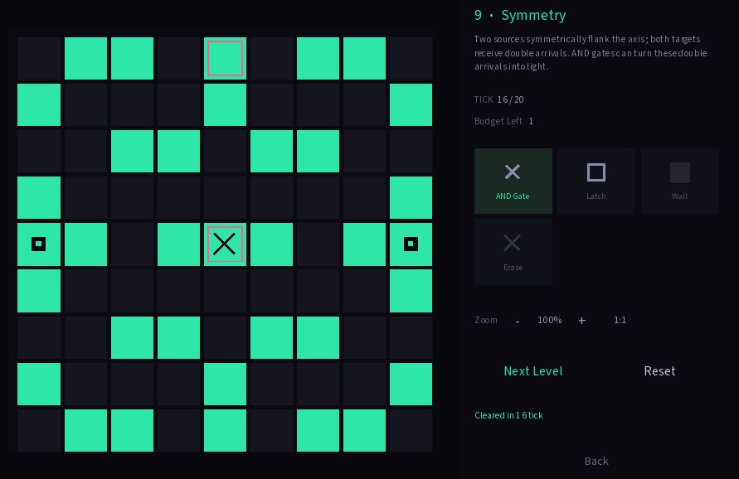739x479 pixels.
Task: Reset the puzzle
Action: point(659,371)
